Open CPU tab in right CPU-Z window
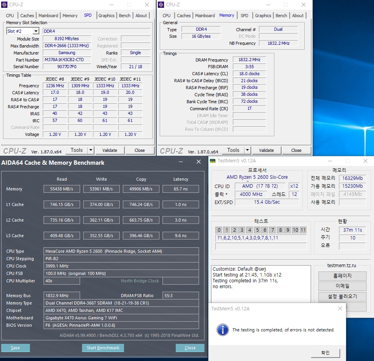This screenshot has width=374, height=361. click(x=166, y=16)
